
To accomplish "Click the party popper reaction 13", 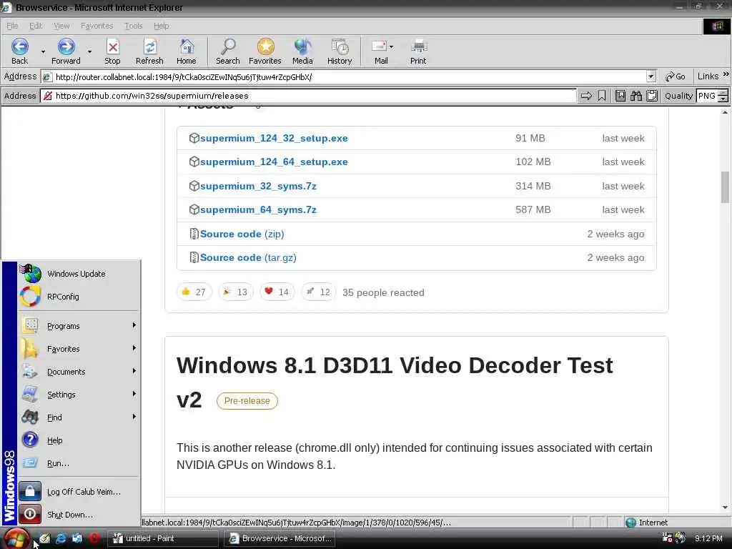I will click(235, 292).
